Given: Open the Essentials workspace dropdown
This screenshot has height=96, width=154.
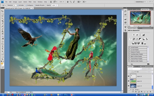Looking at the screenshot, I should (x=141, y=2).
